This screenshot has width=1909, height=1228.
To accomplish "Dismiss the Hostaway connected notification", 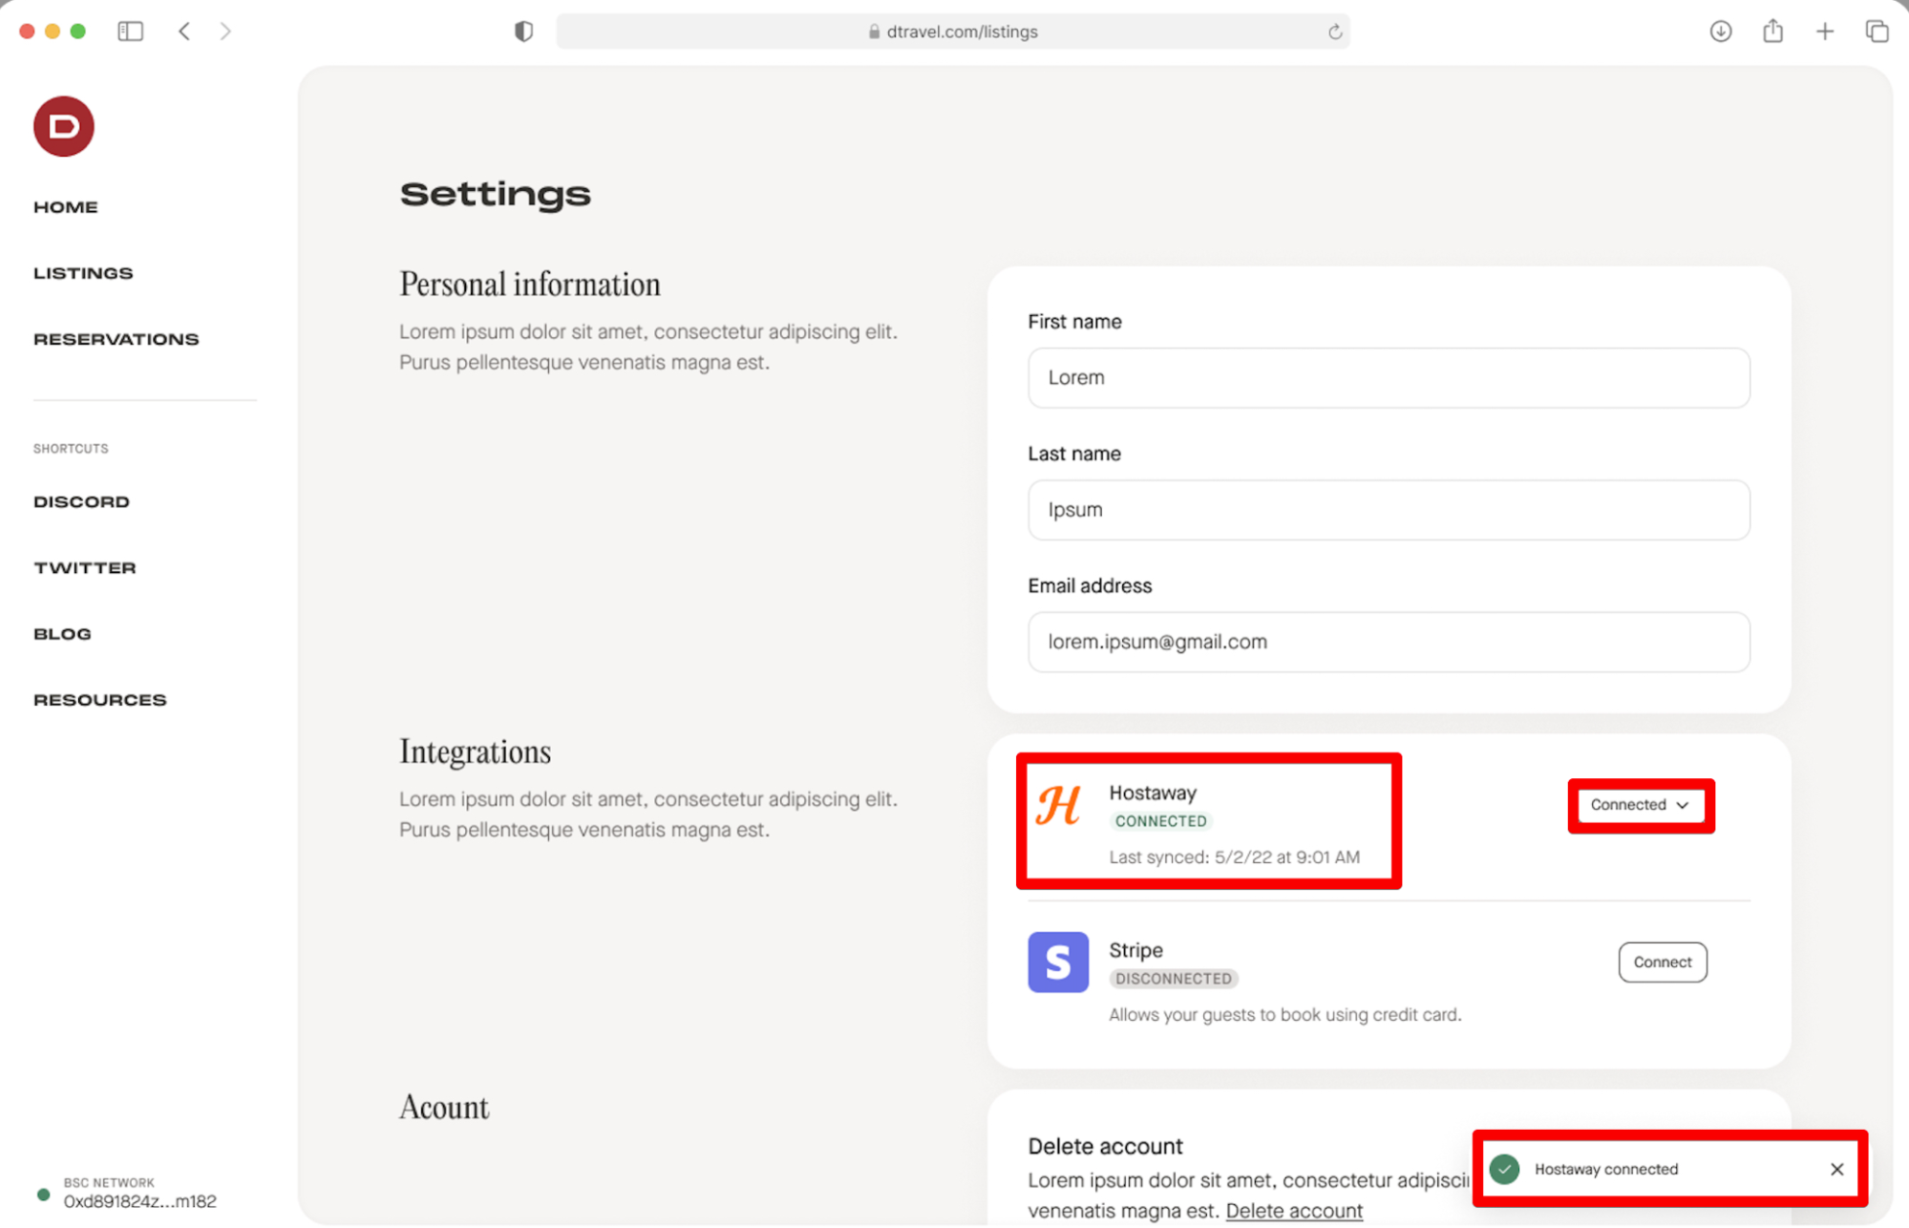I will pyautogui.click(x=1836, y=1169).
